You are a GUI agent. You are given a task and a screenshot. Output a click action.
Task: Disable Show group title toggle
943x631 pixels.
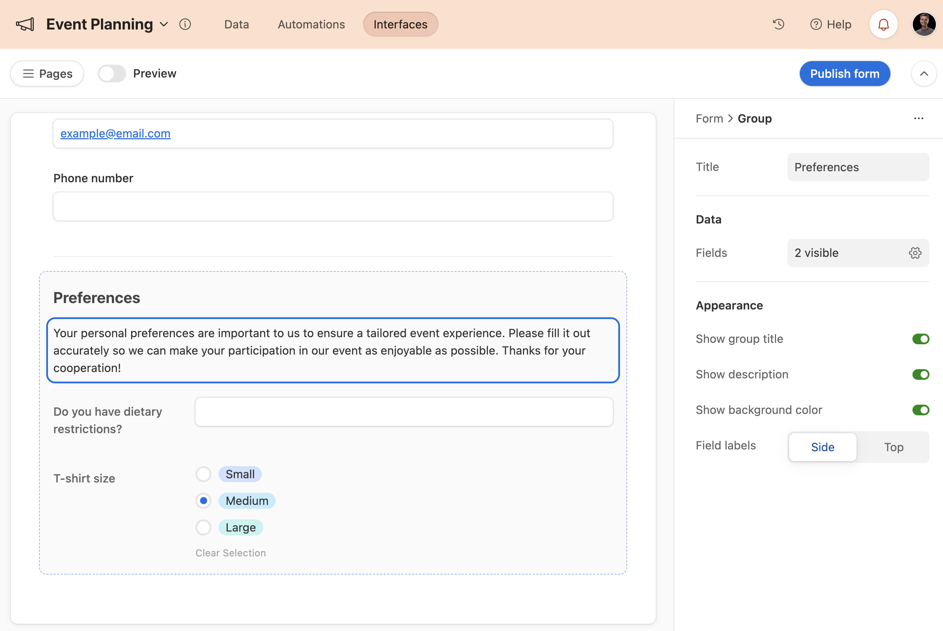(921, 339)
